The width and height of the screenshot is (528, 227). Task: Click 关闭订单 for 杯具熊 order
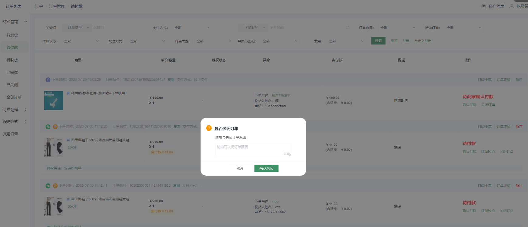488,105
